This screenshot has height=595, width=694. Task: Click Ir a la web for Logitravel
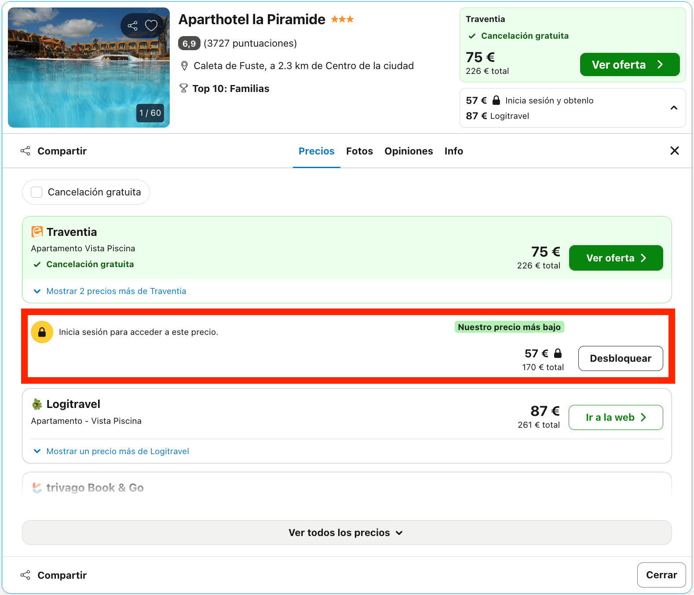coord(616,417)
